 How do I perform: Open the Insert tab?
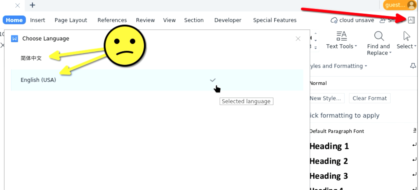38,20
